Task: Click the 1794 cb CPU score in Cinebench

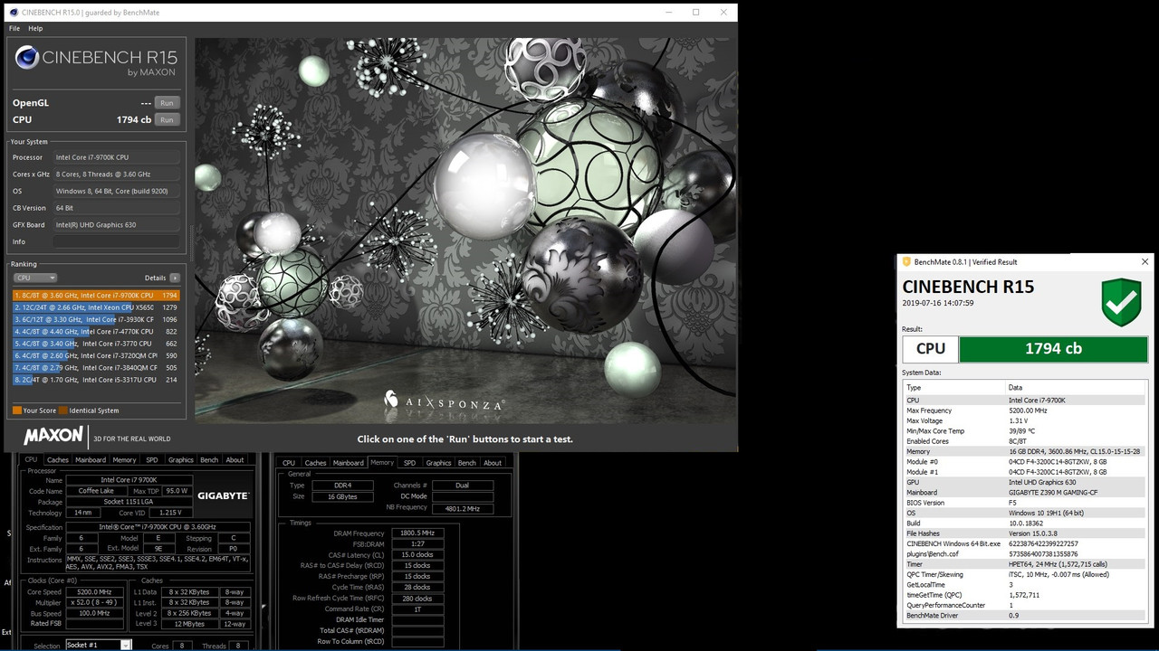Action: (x=134, y=119)
